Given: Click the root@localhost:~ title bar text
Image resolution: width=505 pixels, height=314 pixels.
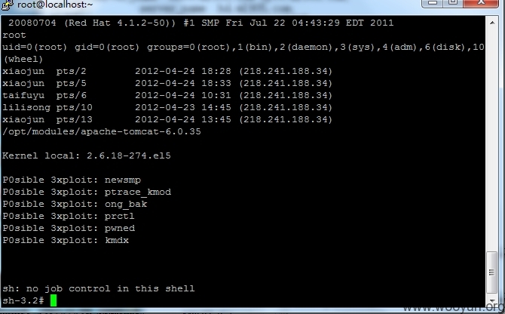Looking at the screenshot, I should (55, 5).
